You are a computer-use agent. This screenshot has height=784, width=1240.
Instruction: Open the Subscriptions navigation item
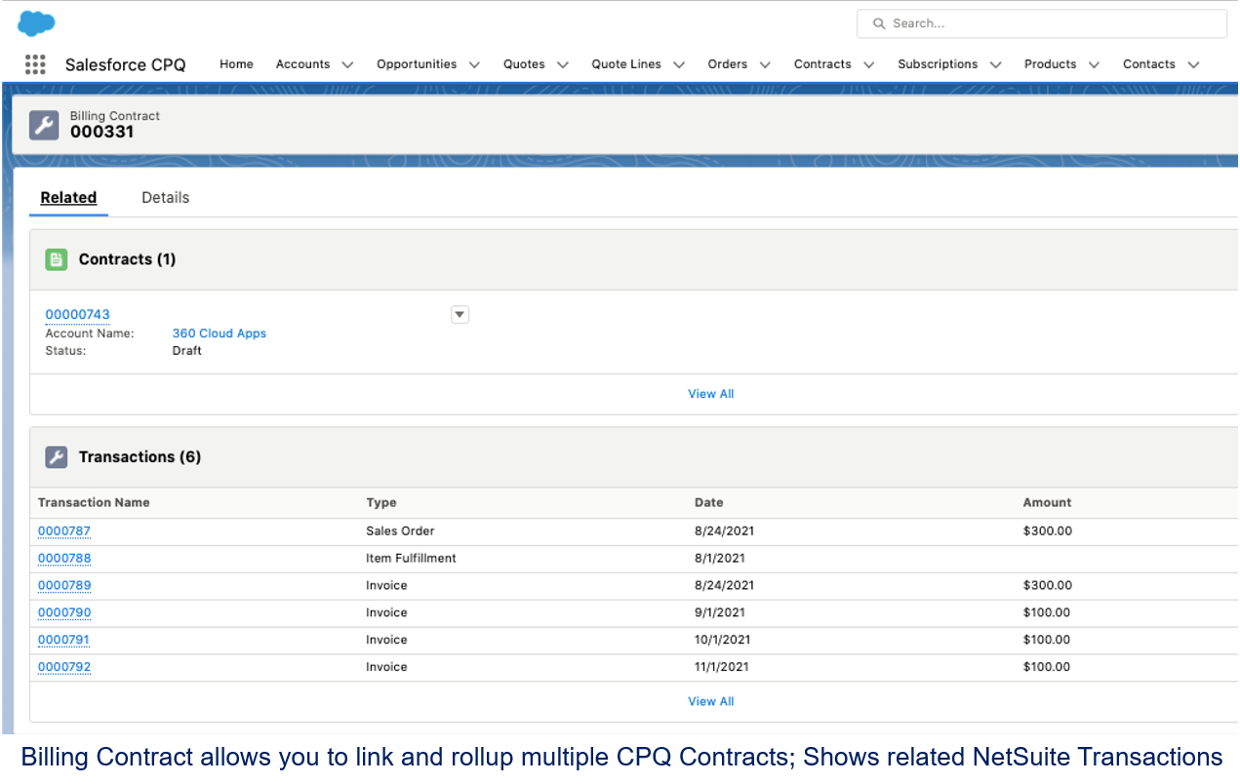[937, 64]
